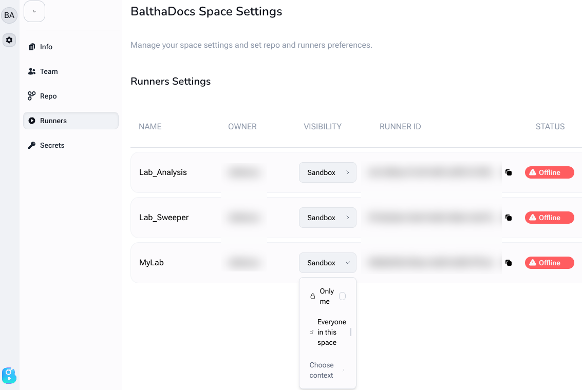582x390 pixels.
Task: Open the Repo section
Action: [71, 96]
